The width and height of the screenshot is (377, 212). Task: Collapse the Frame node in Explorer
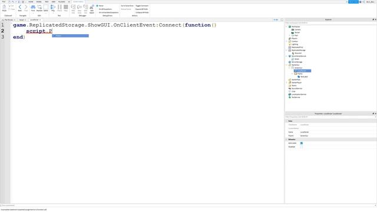(292, 74)
